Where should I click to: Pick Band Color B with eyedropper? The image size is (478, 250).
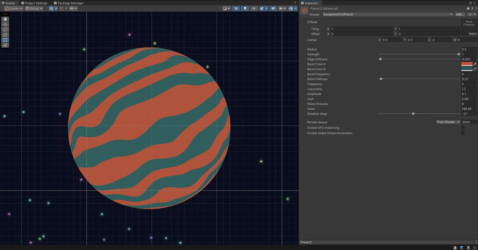475,69
